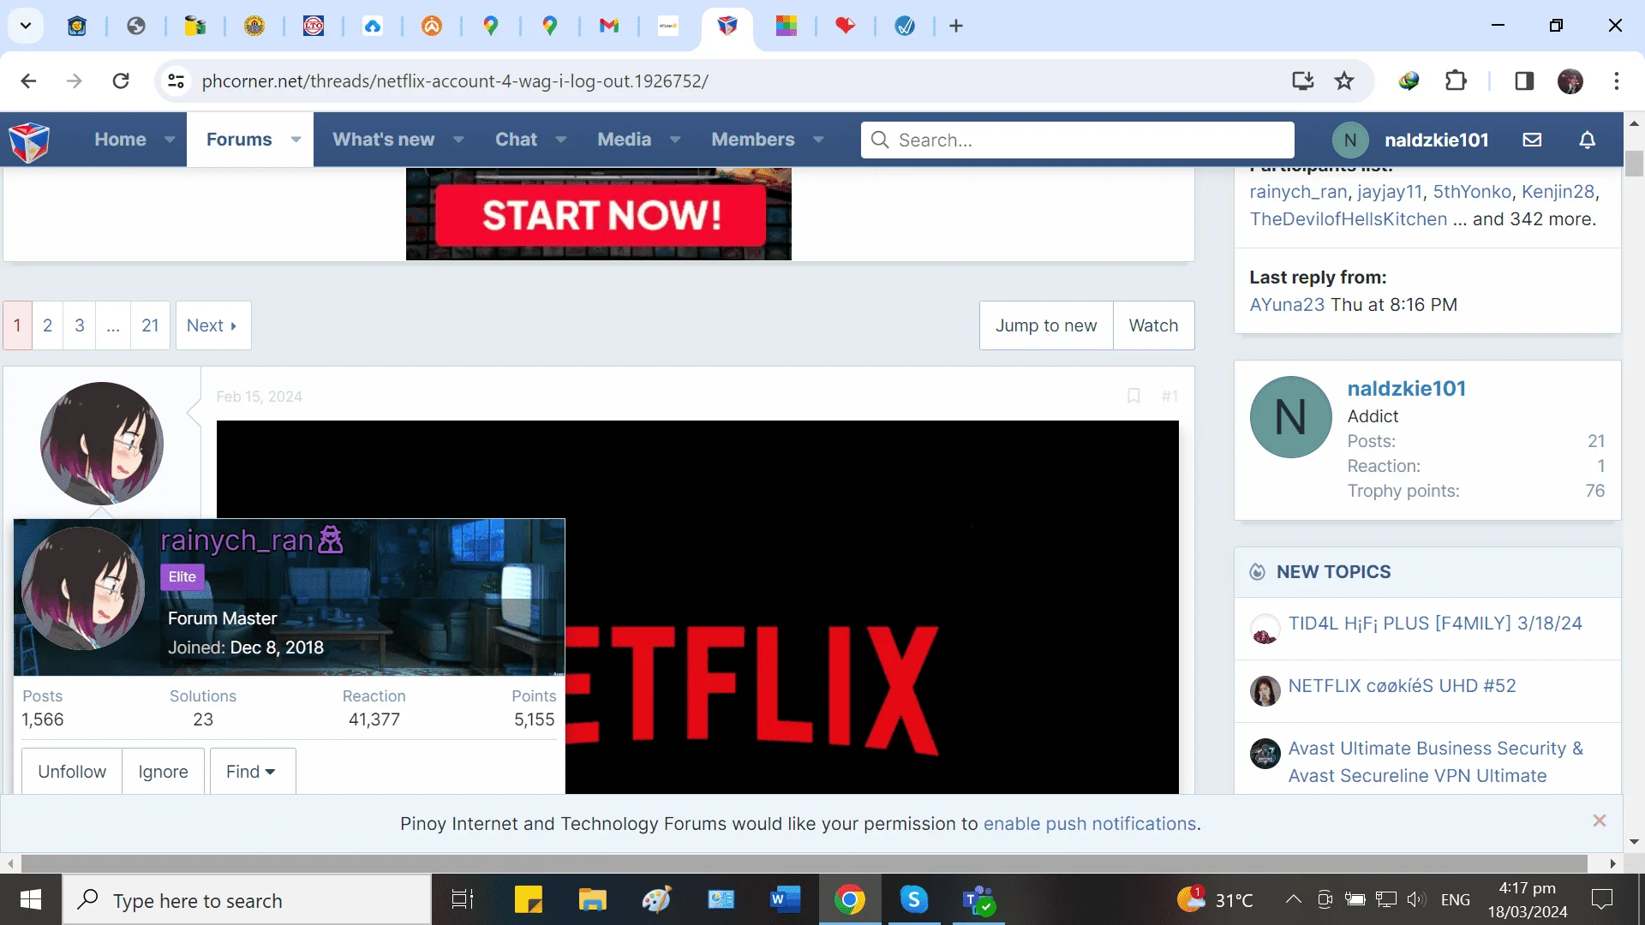Viewport: 1645px width, 925px height.
Task: Open Chrome three-dot menu
Action: [1617, 81]
